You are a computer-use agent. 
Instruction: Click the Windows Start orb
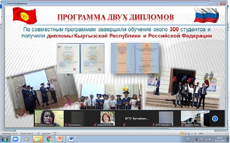coord(5,139)
